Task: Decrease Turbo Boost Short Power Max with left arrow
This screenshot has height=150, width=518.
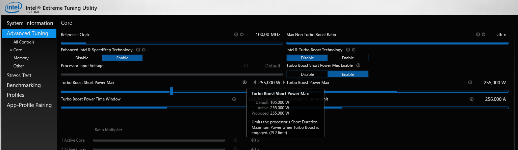Action: (255, 82)
